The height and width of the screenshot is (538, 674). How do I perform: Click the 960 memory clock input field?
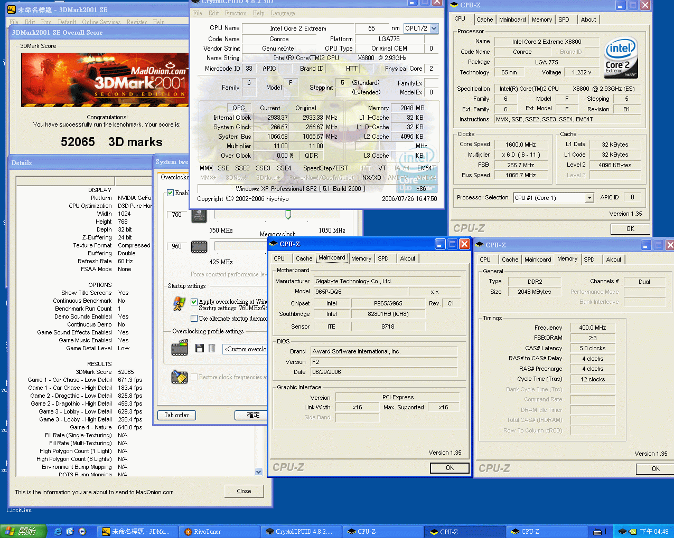click(x=177, y=246)
